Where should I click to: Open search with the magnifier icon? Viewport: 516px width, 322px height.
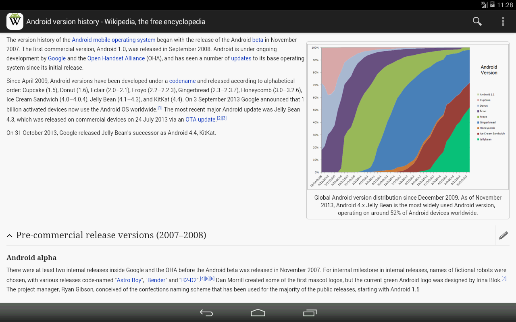click(477, 21)
